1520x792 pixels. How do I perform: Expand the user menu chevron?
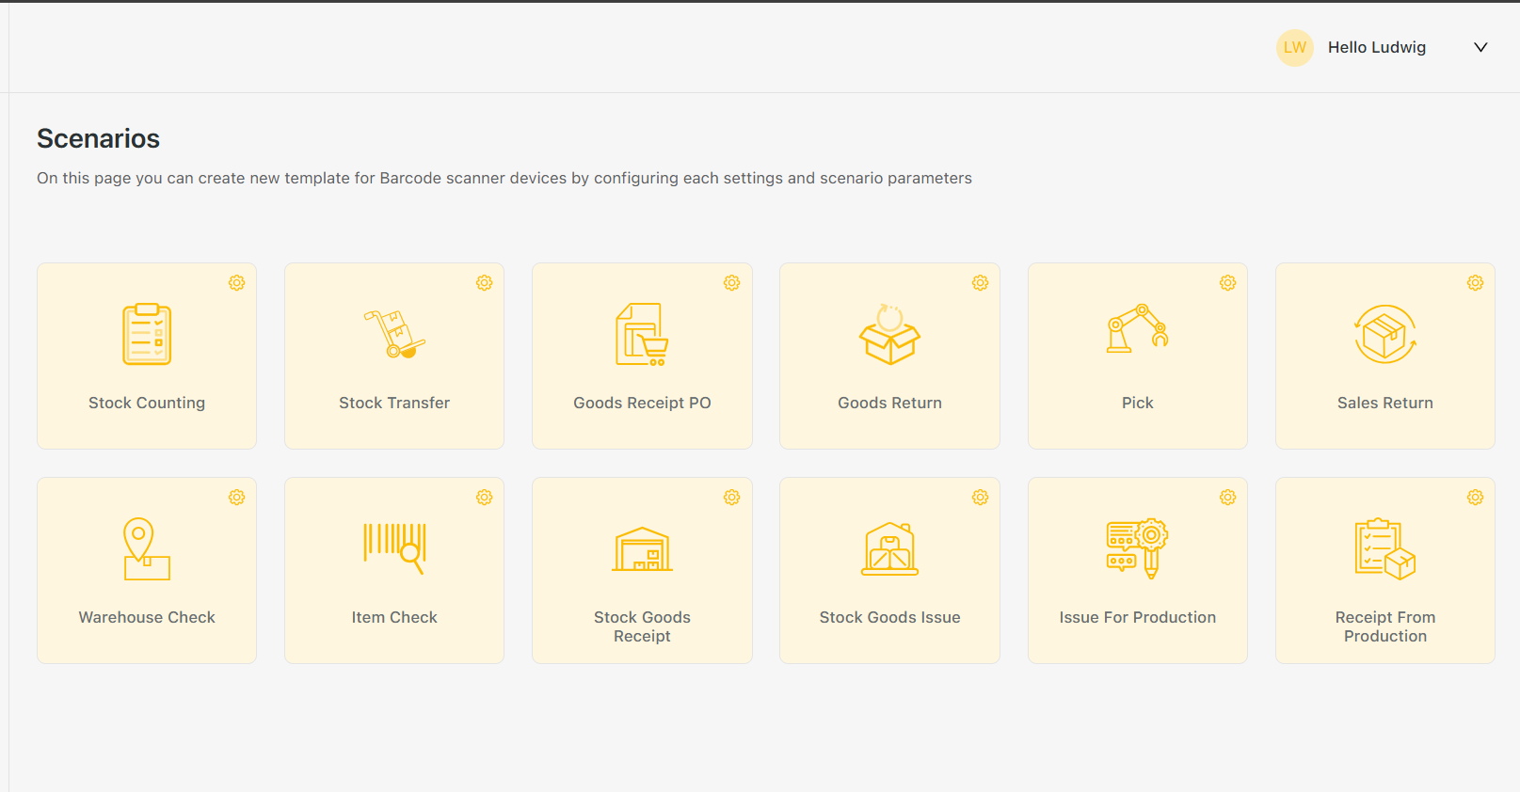(x=1480, y=48)
